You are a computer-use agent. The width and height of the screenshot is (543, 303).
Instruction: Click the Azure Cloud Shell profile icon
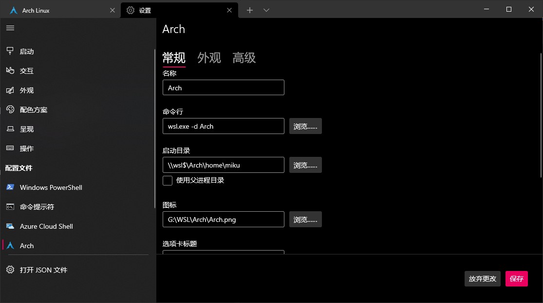pyautogui.click(x=10, y=226)
